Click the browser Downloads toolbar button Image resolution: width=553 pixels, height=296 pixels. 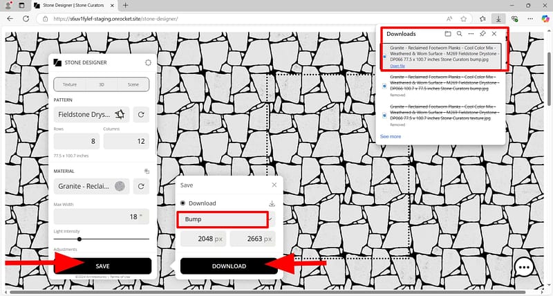(500, 19)
